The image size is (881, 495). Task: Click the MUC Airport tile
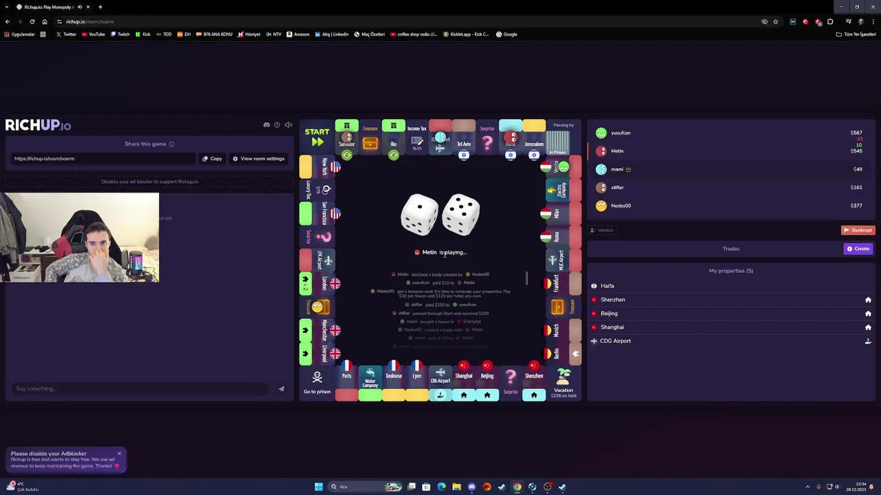[564, 259]
